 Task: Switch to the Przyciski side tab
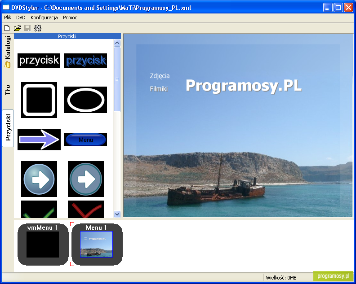(x=8, y=128)
